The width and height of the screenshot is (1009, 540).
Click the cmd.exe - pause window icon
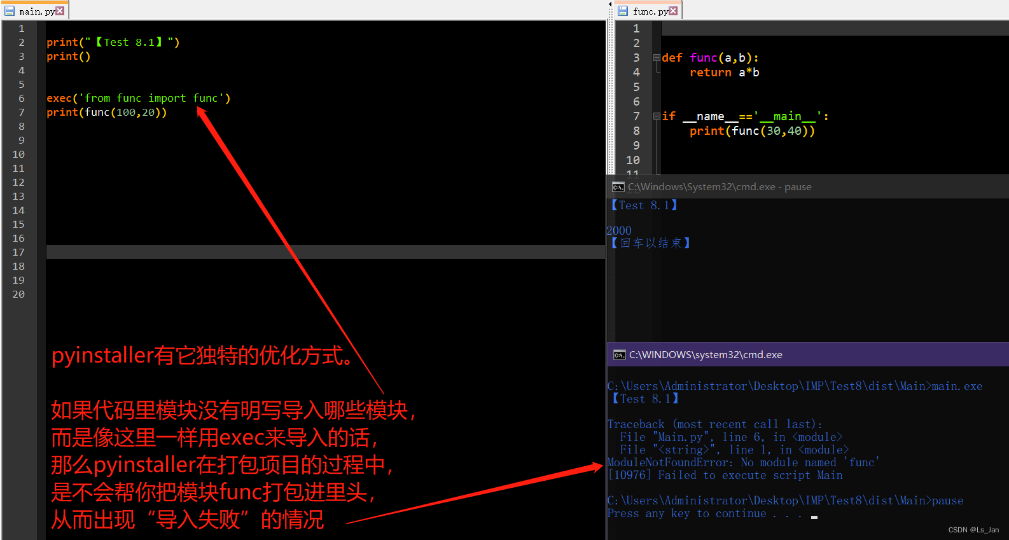coord(618,187)
